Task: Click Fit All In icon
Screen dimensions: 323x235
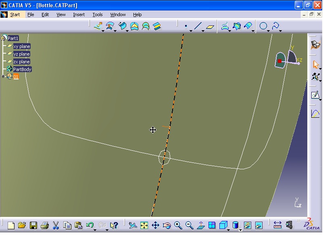Action: pos(144,225)
